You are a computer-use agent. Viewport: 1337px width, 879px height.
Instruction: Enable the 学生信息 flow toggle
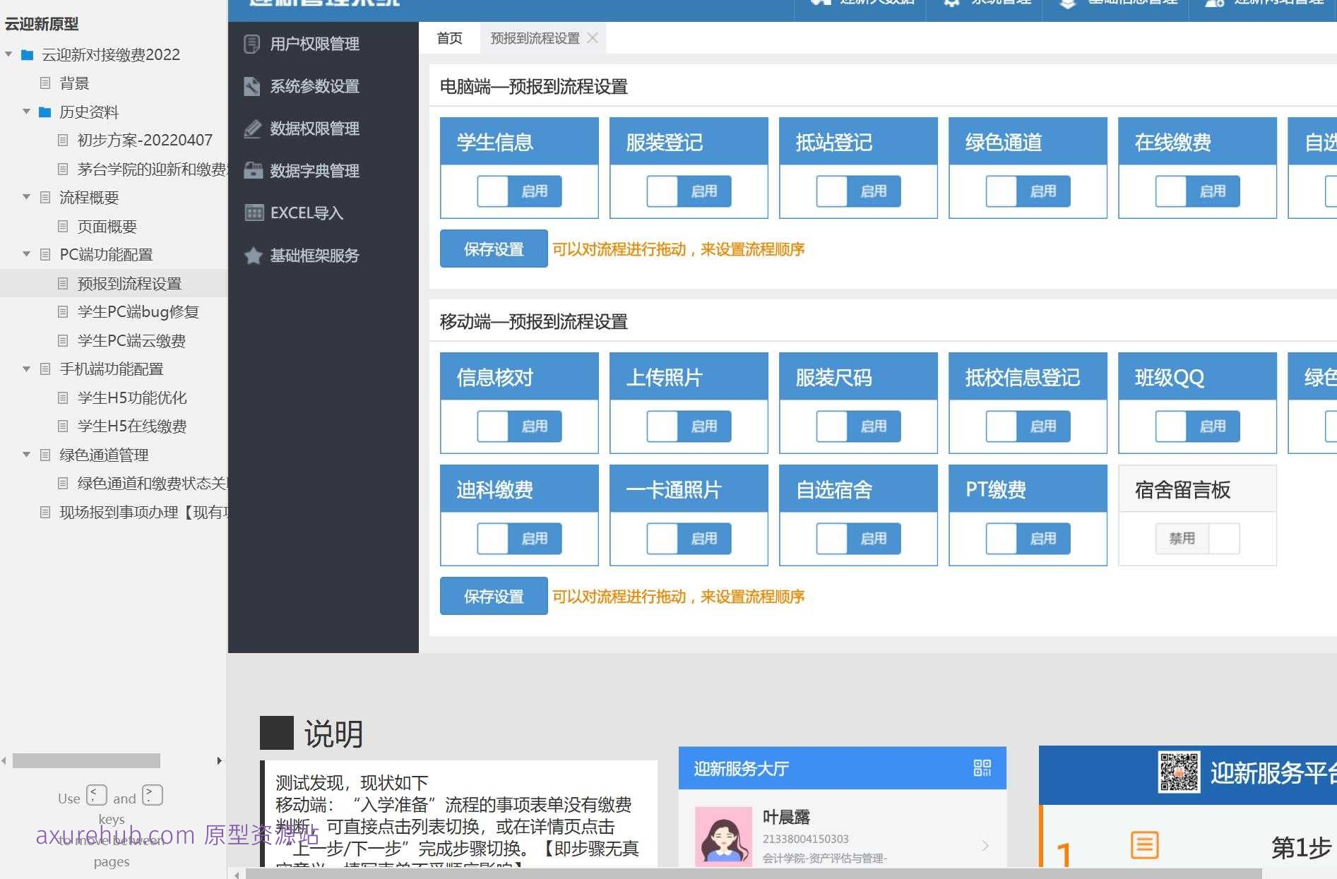519,191
